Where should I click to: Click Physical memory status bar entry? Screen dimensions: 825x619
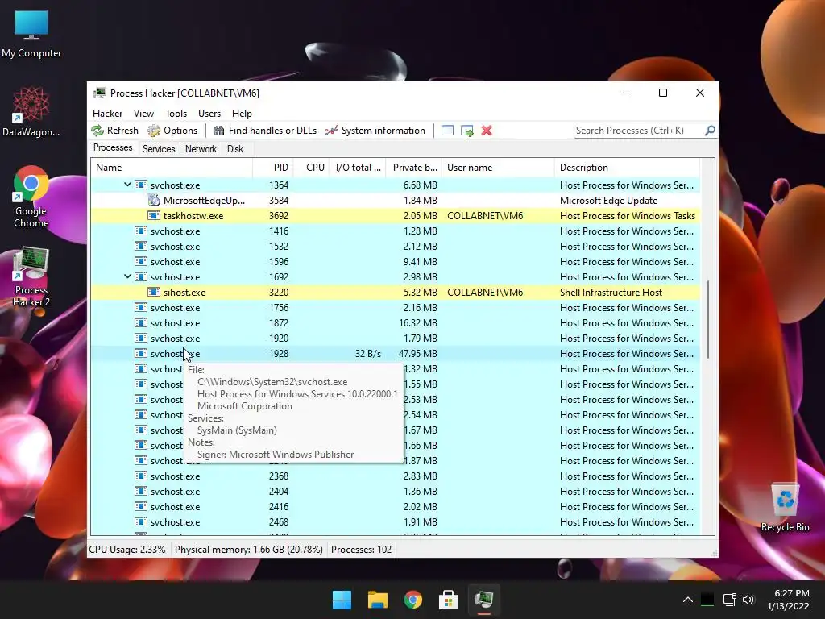[x=249, y=550]
